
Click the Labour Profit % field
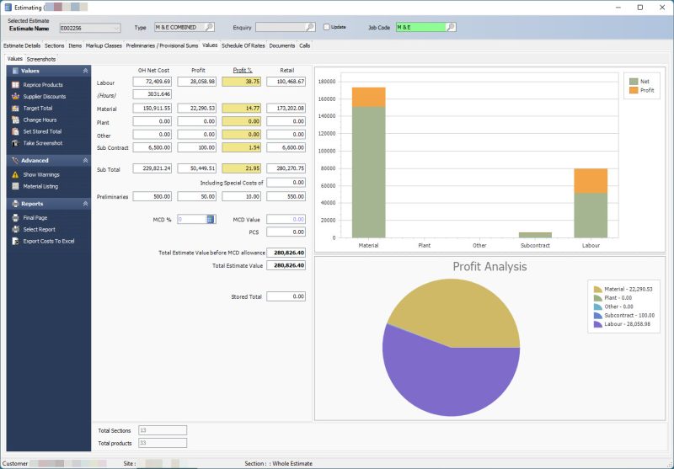[x=242, y=83]
